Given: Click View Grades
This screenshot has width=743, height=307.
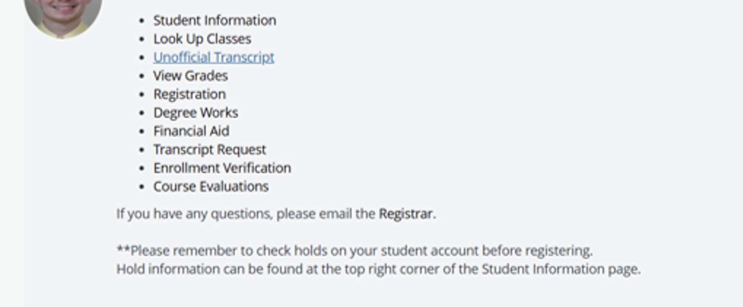Looking at the screenshot, I should [x=190, y=76].
